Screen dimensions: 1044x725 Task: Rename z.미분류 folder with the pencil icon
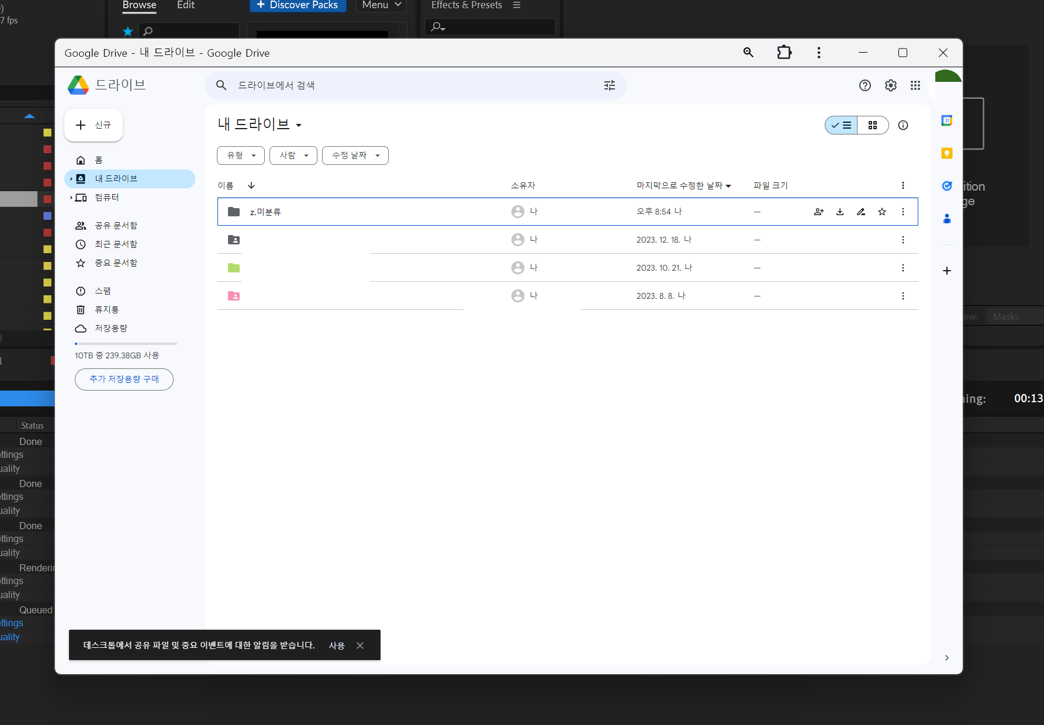(x=861, y=212)
